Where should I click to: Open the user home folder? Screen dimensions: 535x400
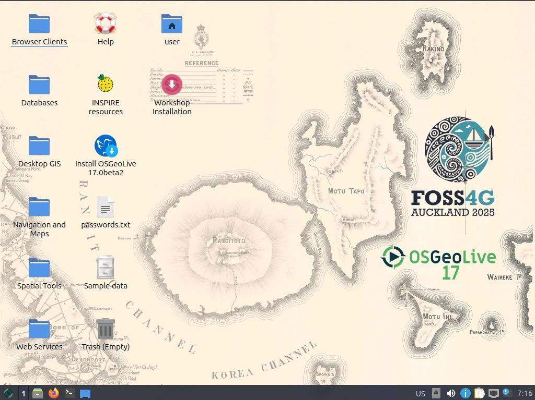click(x=172, y=25)
